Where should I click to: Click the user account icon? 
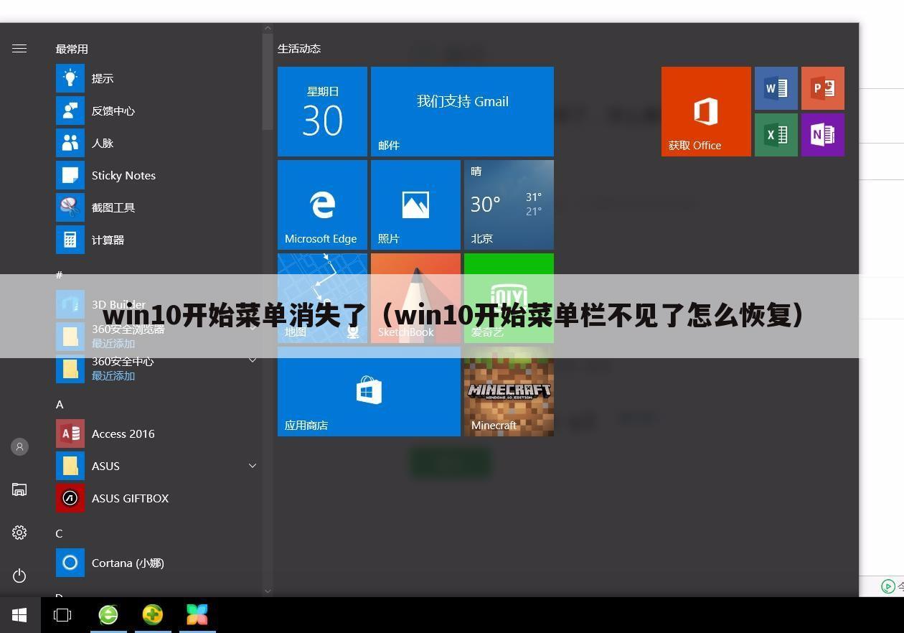click(x=19, y=446)
